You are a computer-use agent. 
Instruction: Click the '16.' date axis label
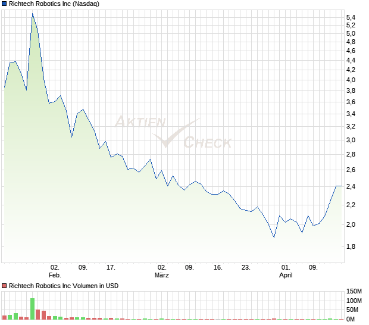tap(218, 267)
